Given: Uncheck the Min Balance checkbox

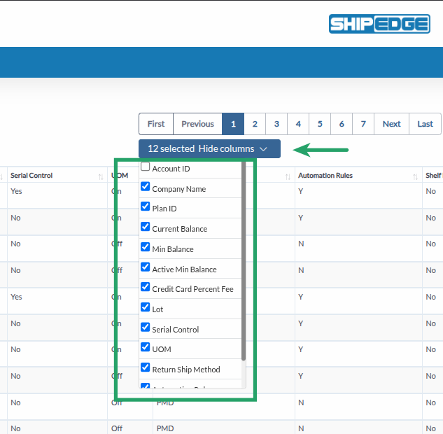Looking at the screenshot, I should tap(146, 246).
